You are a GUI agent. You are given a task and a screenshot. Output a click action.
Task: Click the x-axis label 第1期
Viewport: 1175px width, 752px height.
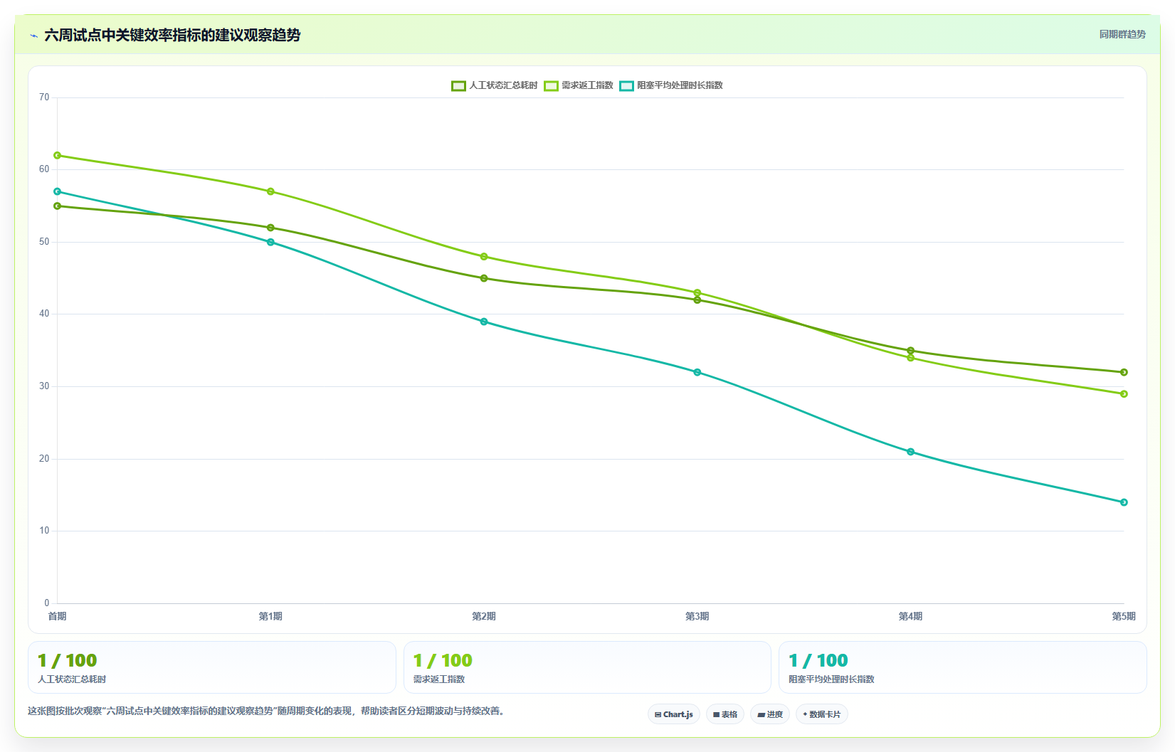(x=270, y=616)
